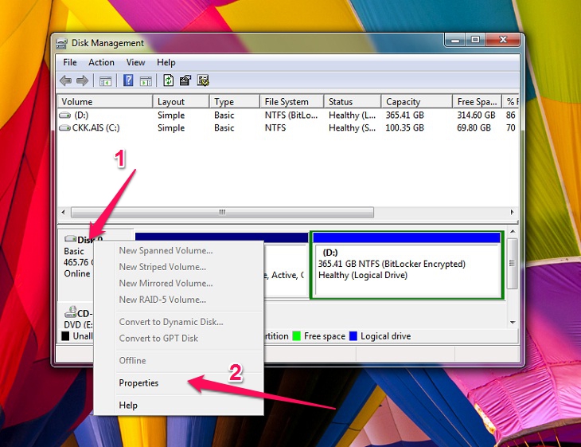581x447 pixels.
Task: Open the Action menu
Action: click(101, 62)
